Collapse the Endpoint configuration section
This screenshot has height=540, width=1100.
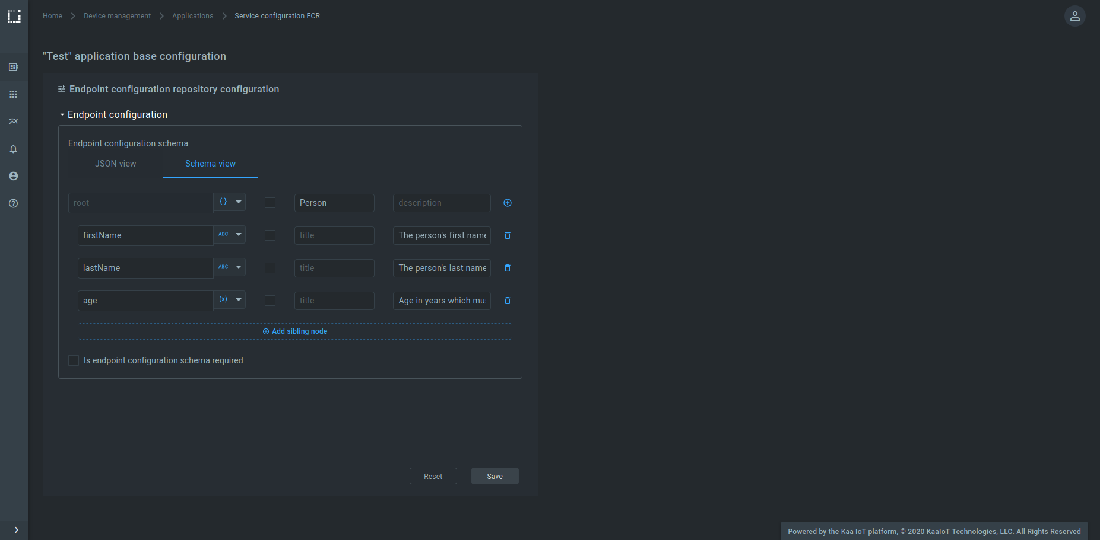coord(62,114)
